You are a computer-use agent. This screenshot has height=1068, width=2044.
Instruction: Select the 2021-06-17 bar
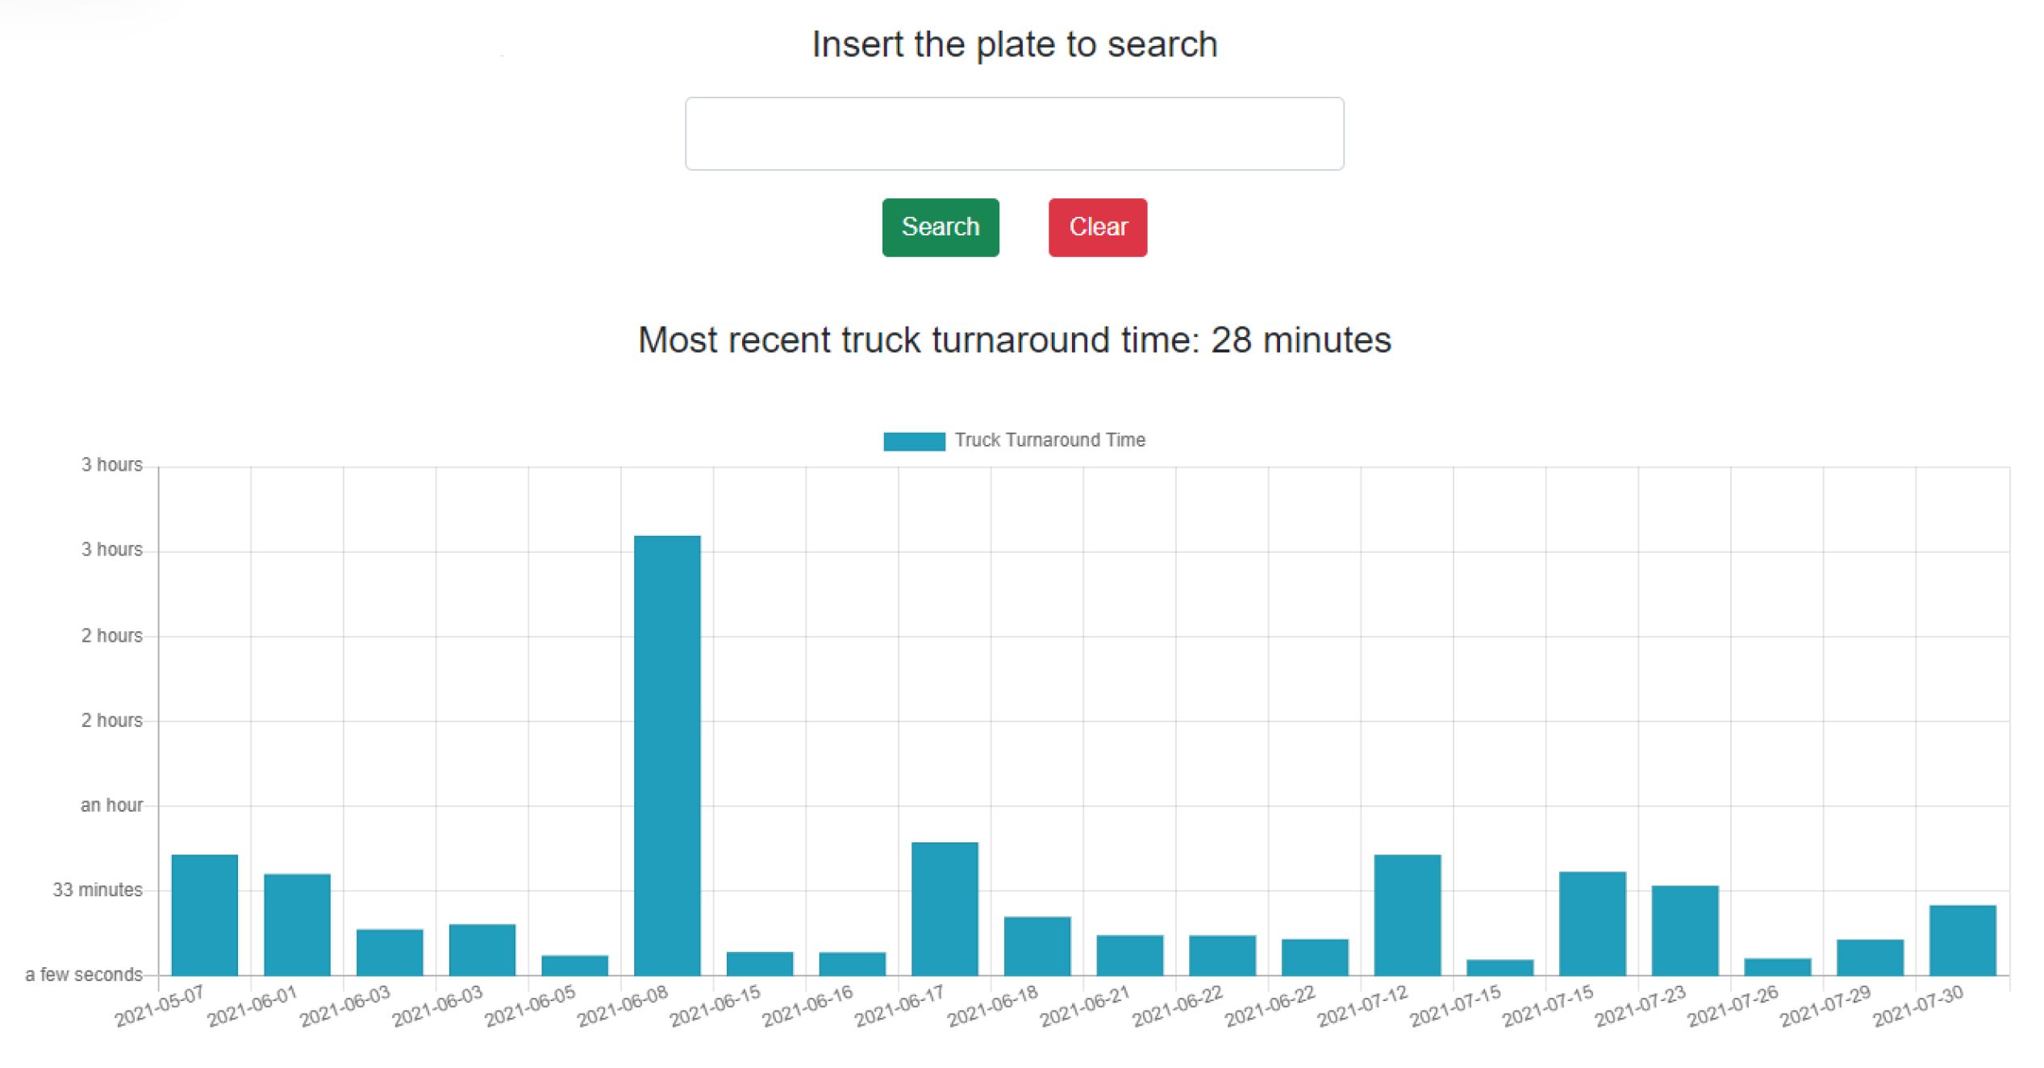pyautogui.click(x=945, y=908)
